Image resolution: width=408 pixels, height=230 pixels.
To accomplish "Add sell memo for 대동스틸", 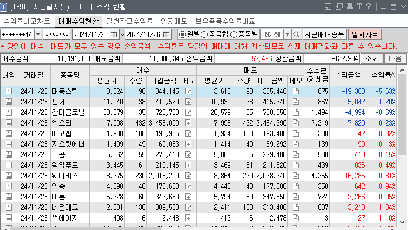I will (296, 91).
